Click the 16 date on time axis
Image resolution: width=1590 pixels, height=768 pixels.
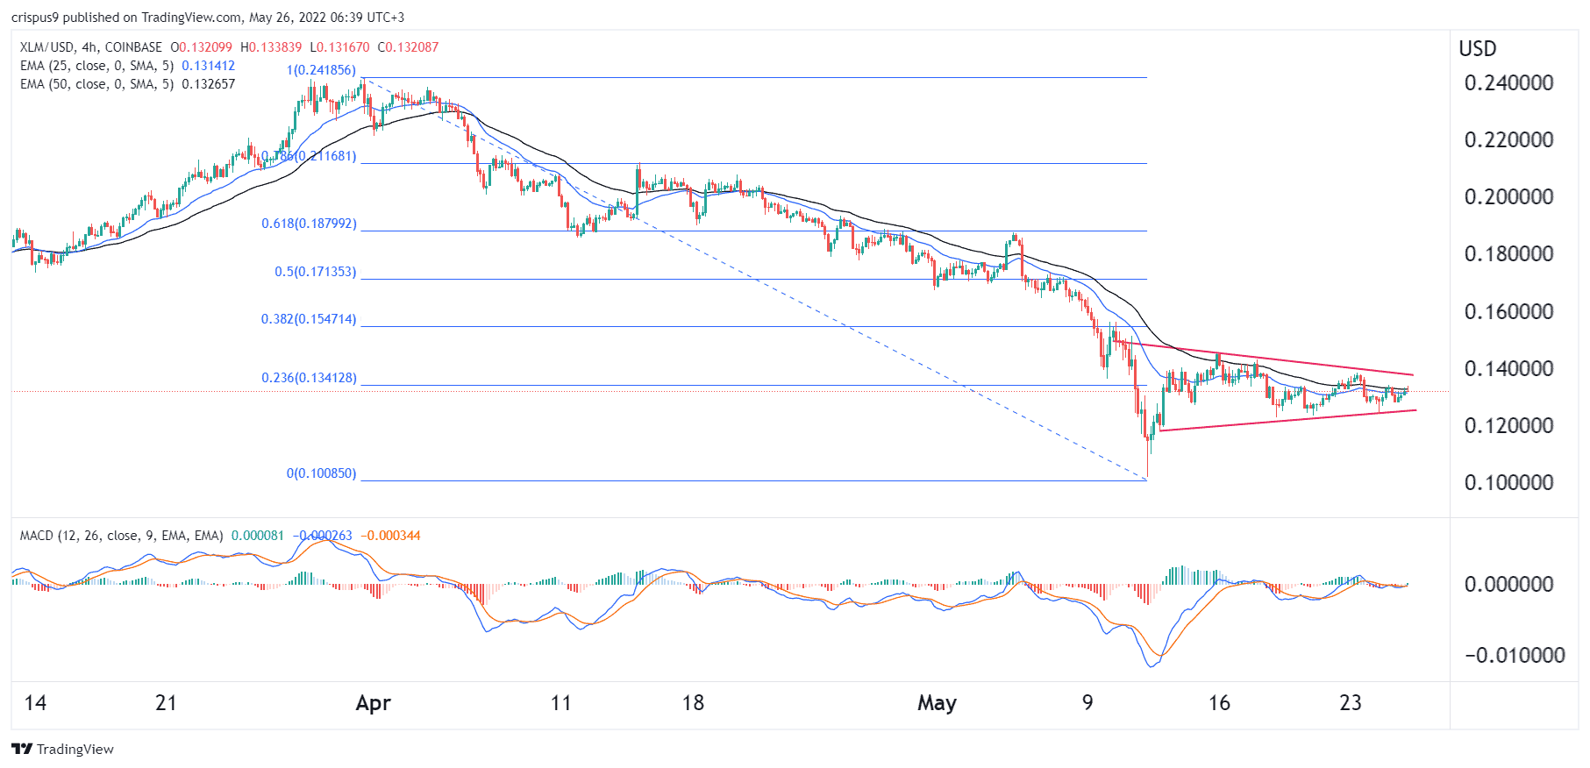pyautogui.click(x=1219, y=703)
